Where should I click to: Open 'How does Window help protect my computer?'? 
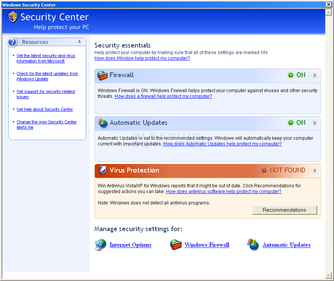142,58
